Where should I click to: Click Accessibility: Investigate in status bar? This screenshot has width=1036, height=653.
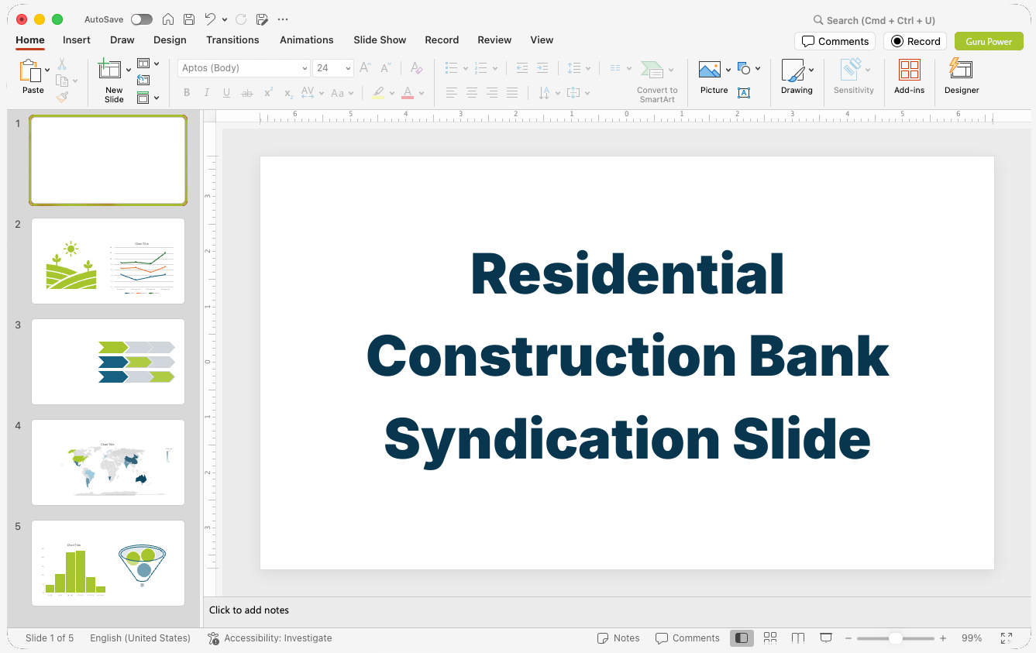point(270,638)
